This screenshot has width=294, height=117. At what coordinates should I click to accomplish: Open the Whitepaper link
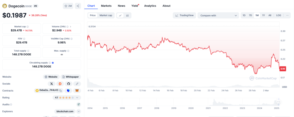pos(71,77)
